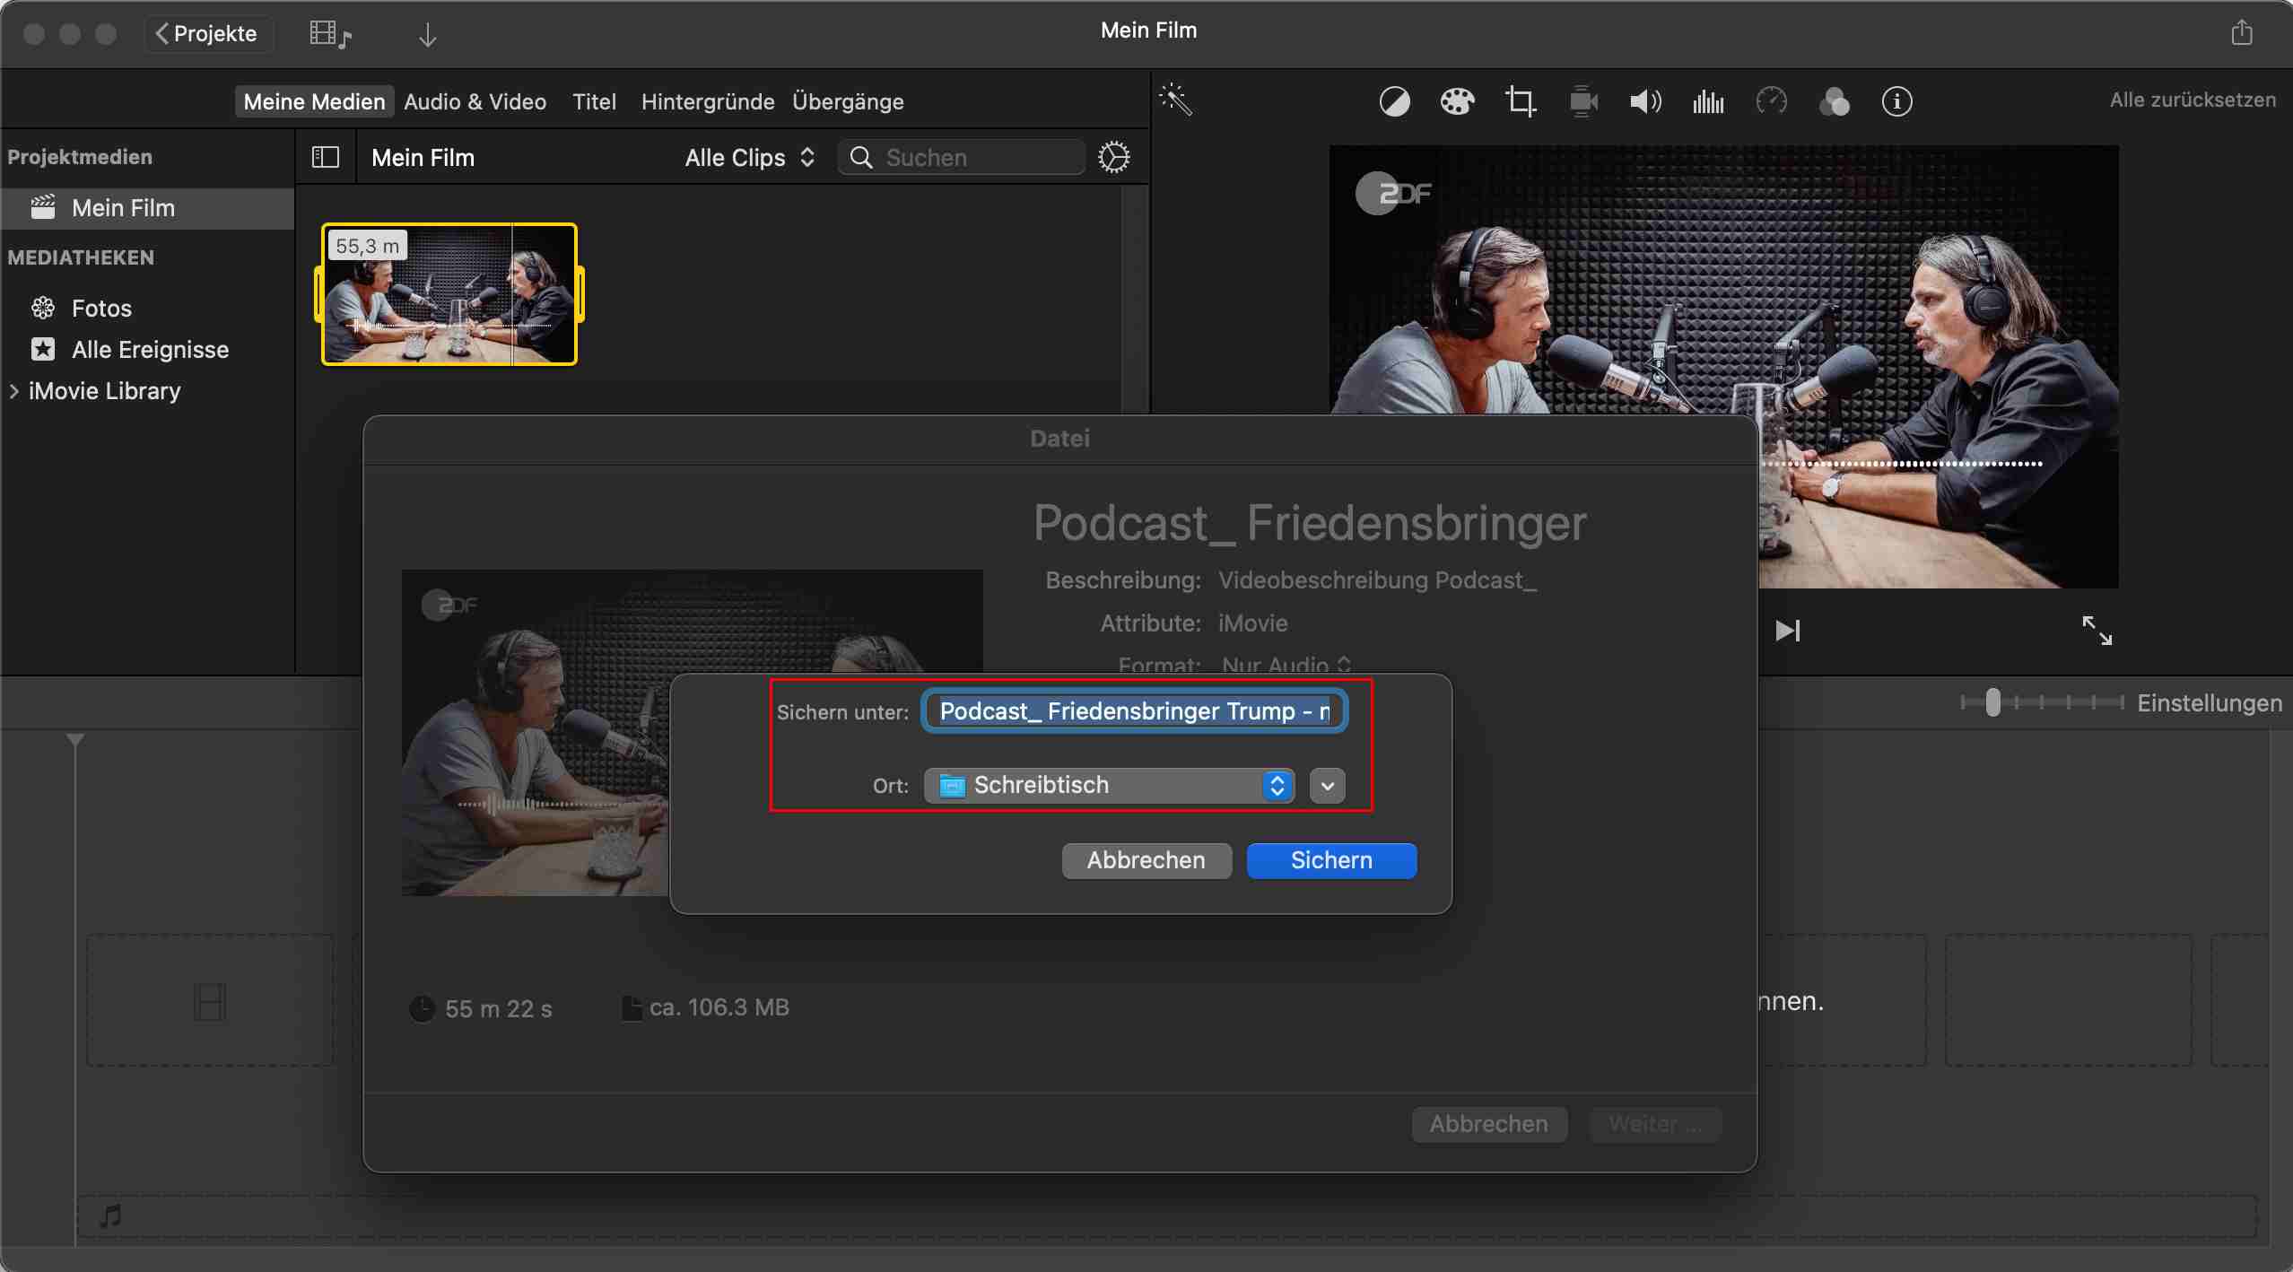The width and height of the screenshot is (2293, 1272).
Task: Show clip information with the info icon
Action: [1896, 101]
